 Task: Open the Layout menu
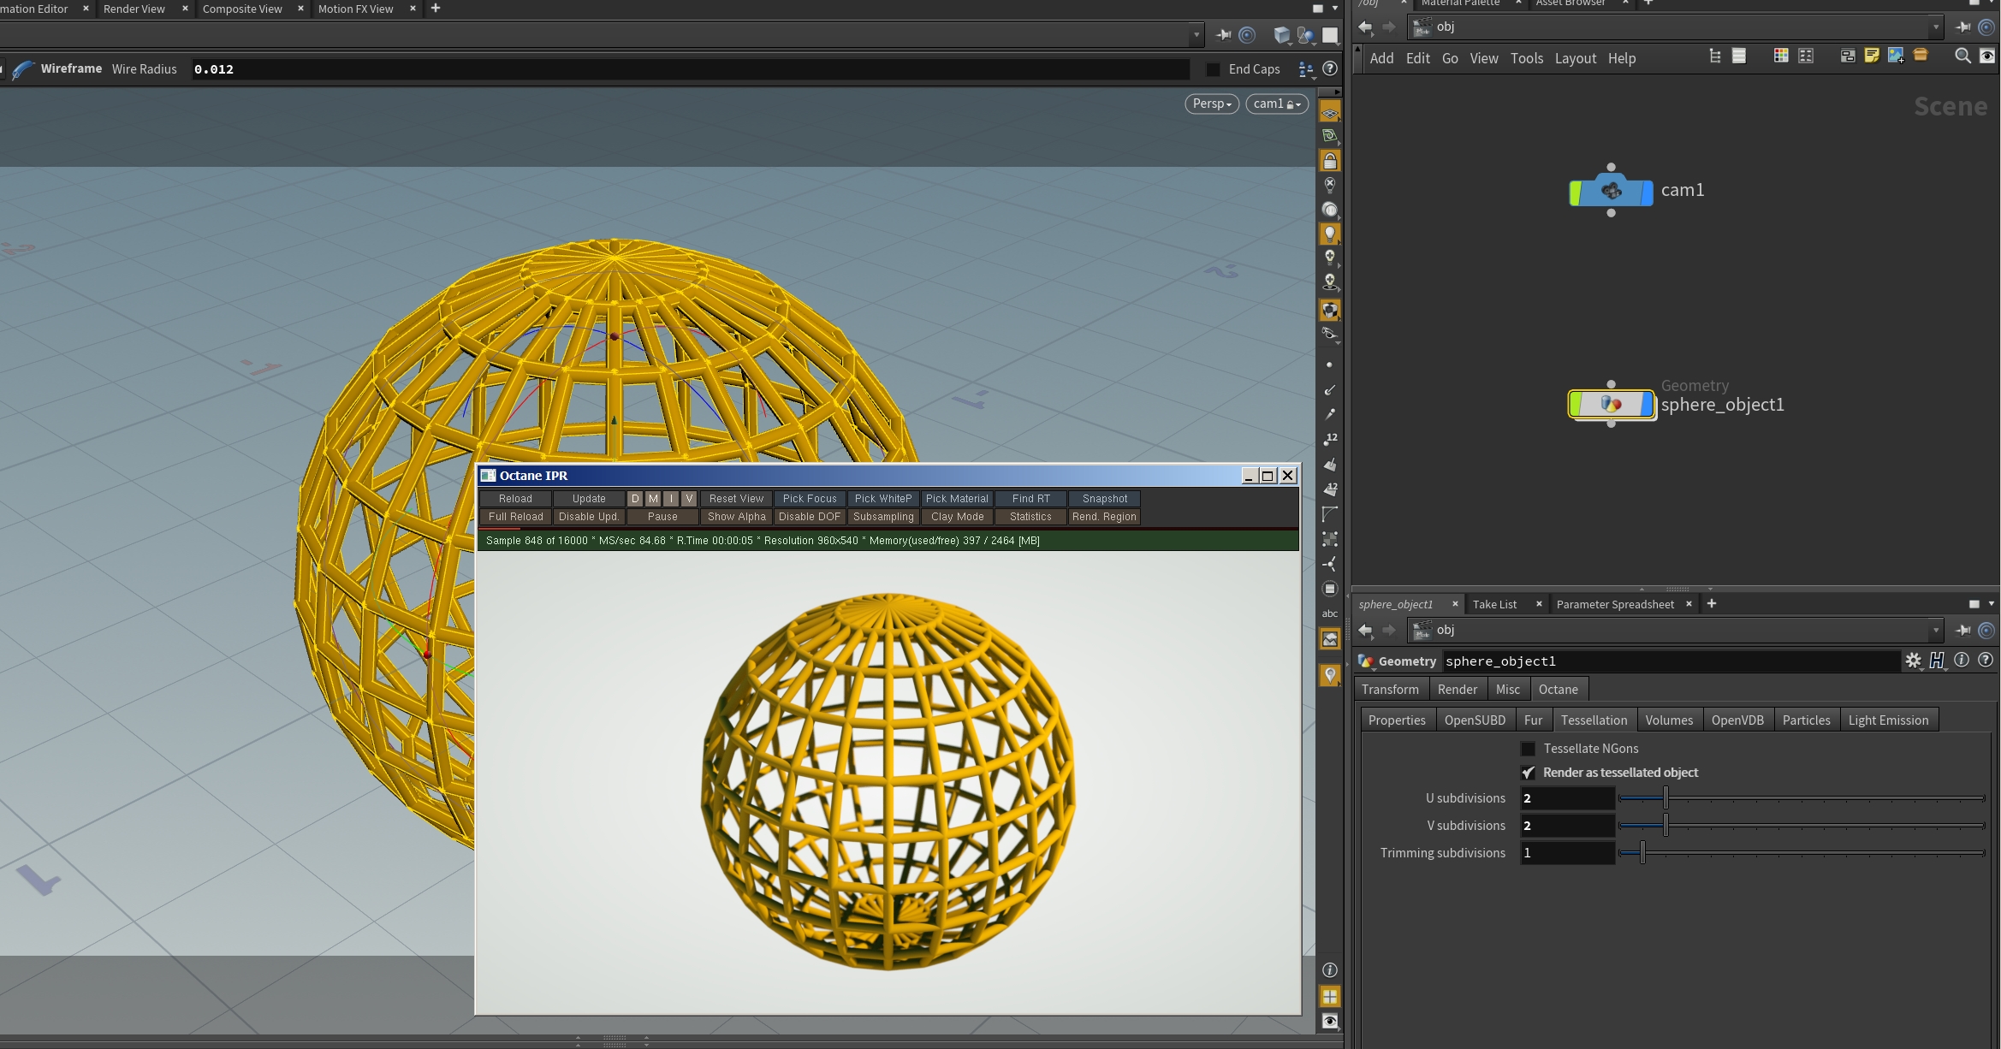pyautogui.click(x=1575, y=58)
